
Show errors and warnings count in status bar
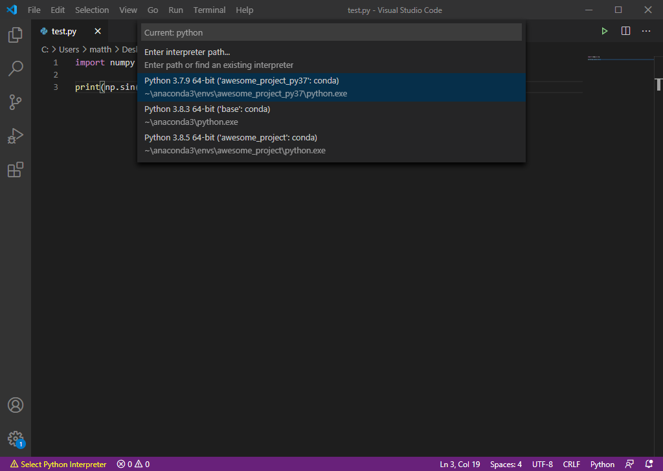[133, 465]
